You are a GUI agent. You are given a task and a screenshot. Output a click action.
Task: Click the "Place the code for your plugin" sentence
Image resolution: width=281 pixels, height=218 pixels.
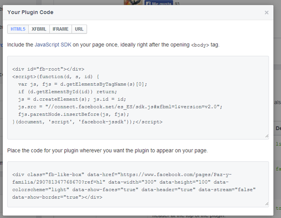click(x=107, y=150)
